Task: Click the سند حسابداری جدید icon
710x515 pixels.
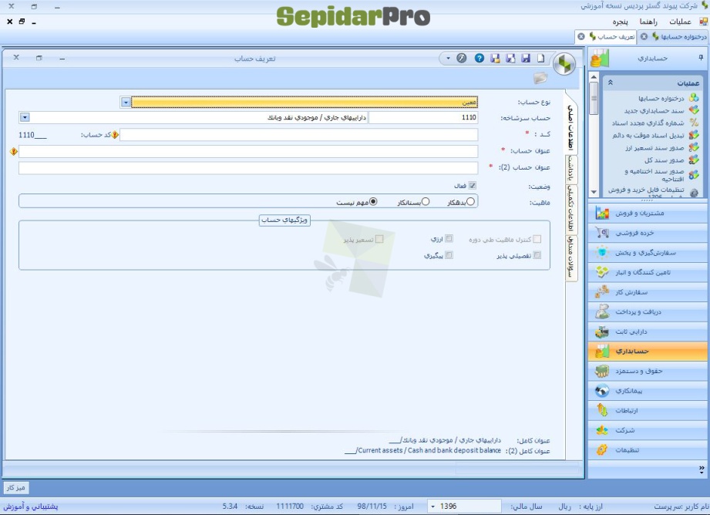Action: click(693, 110)
